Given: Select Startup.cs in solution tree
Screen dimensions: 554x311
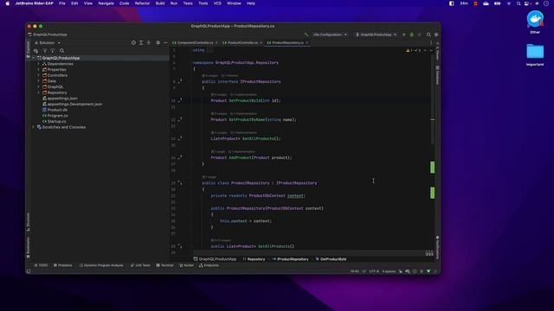Looking at the screenshot, I should pyautogui.click(x=54, y=121).
